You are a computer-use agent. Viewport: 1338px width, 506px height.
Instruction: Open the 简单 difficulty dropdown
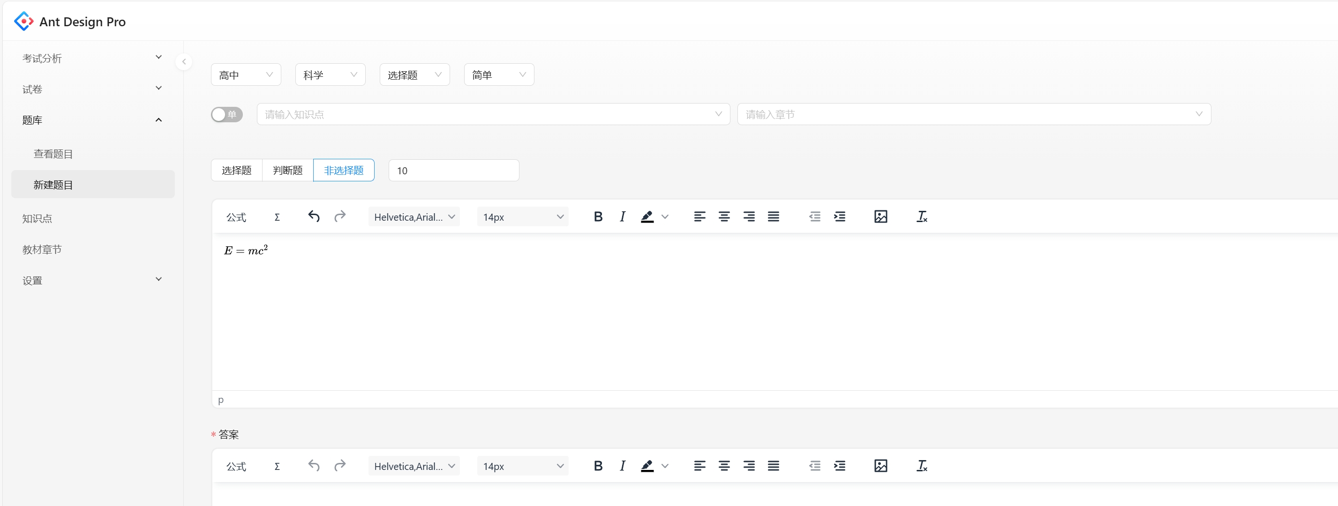pyautogui.click(x=499, y=75)
